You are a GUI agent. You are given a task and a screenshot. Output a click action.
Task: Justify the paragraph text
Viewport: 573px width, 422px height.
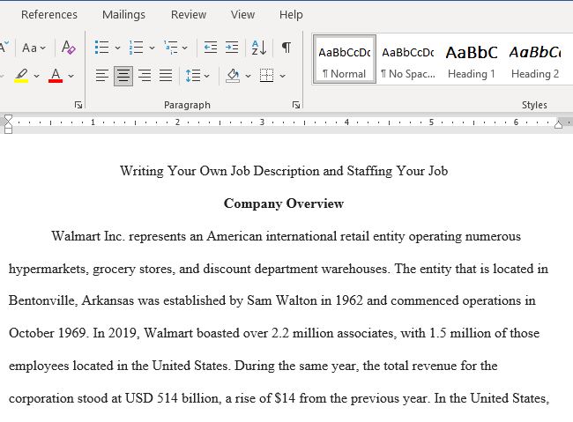pyautogui.click(x=166, y=76)
